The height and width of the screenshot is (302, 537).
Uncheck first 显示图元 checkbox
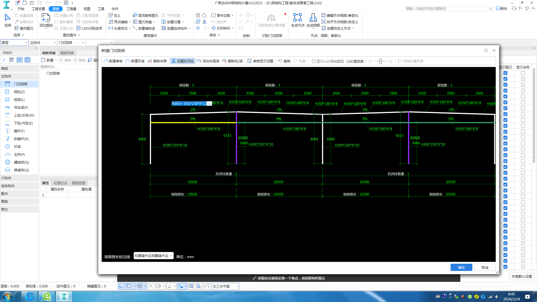505,73
